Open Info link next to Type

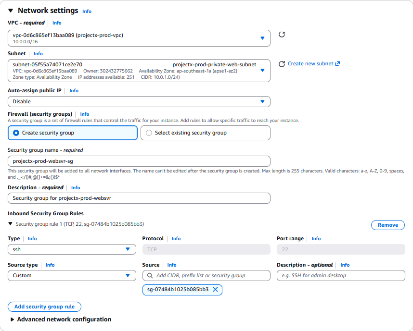pyautogui.click(x=32, y=238)
